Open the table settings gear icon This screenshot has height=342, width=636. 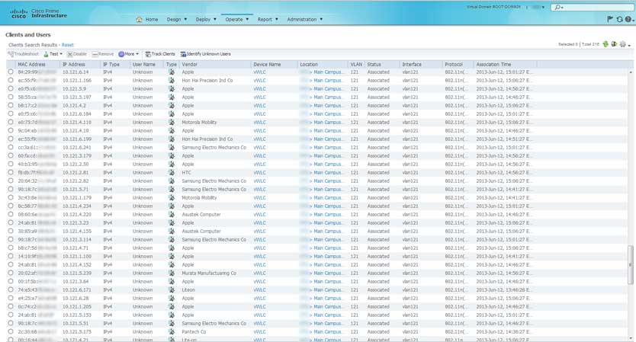[x=622, y=44]
